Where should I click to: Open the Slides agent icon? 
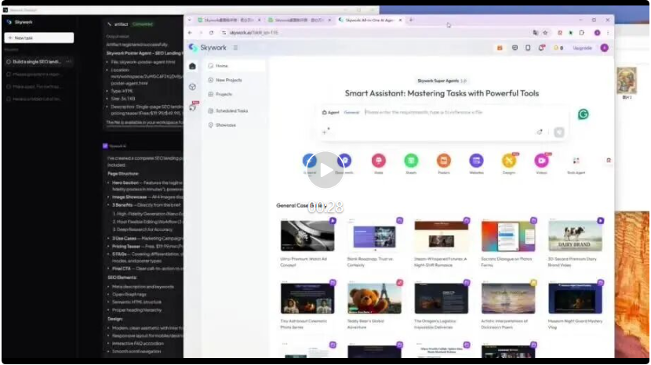pos(379,160)
